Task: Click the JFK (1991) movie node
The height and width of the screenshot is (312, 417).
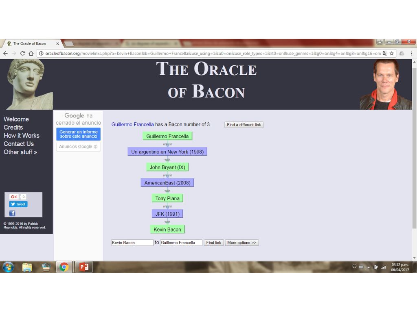Action: 167,214
